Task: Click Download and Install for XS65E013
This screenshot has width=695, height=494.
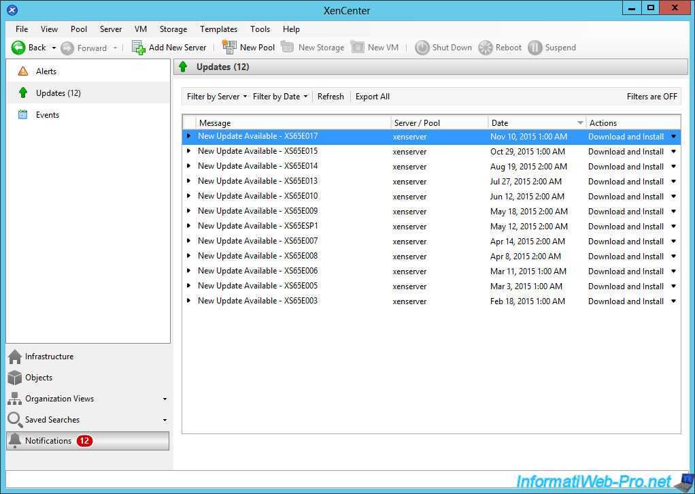Action: 626,182
